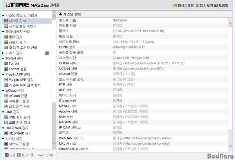Viewport: 235px width, 160px height.
Task: Click the ID 등록 요청자 관리 icon
Action: point(6,48)
